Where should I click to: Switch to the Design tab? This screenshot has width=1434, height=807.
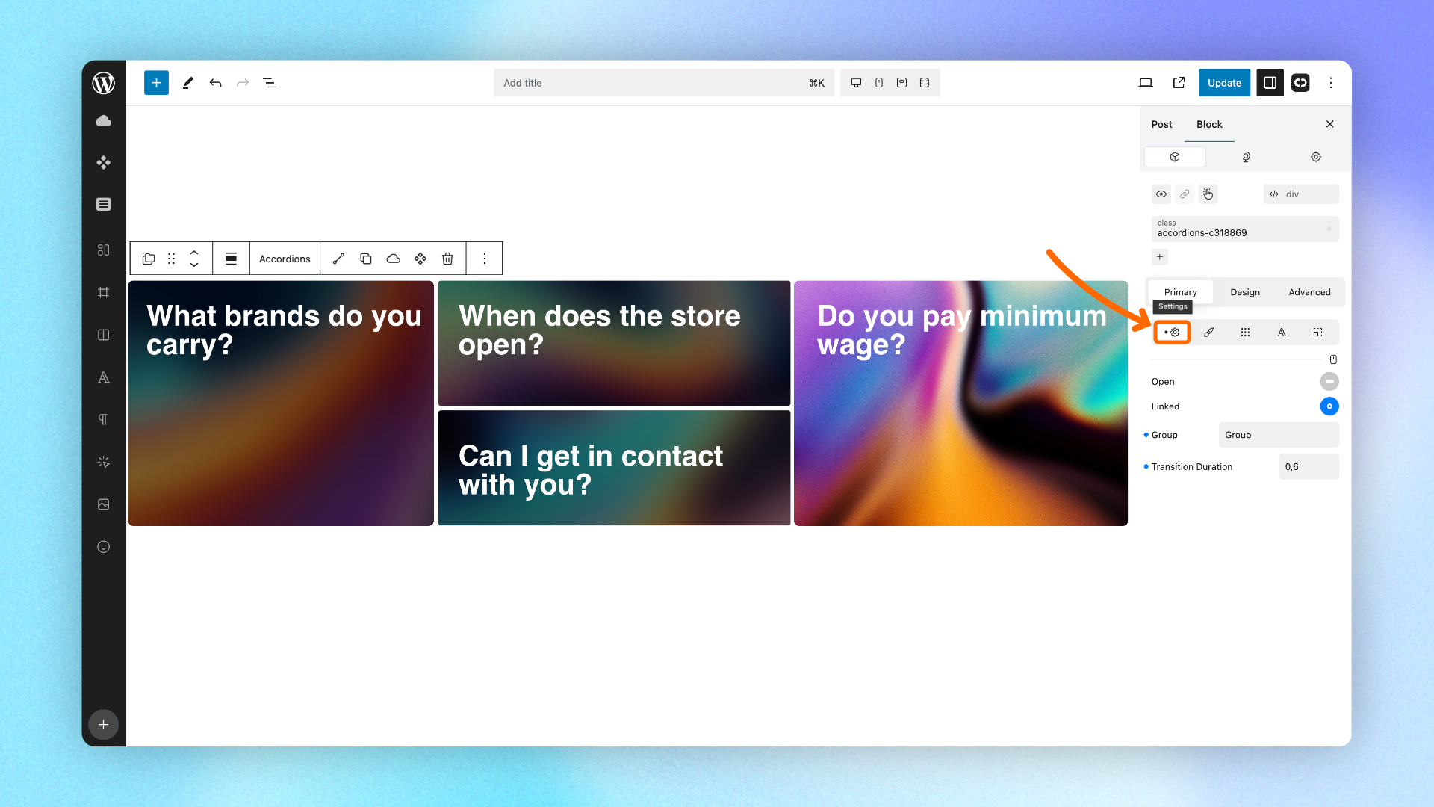pos(1245,292)
